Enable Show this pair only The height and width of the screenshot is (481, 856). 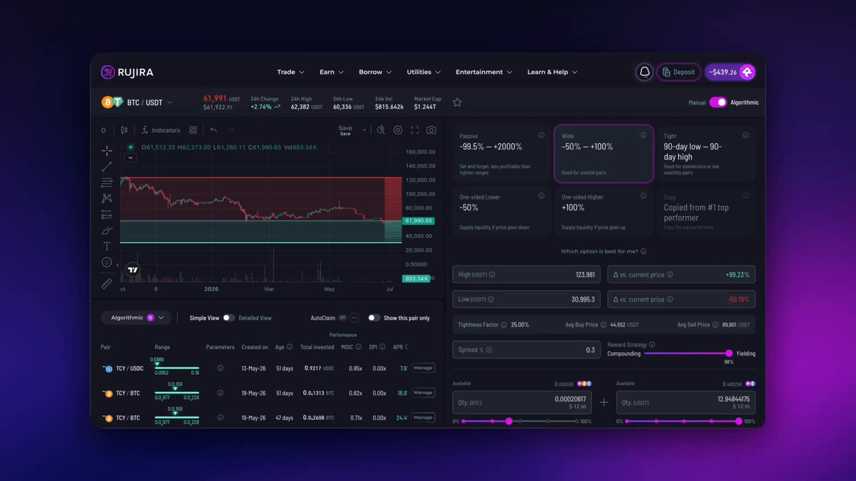click(x=374, y=318)
